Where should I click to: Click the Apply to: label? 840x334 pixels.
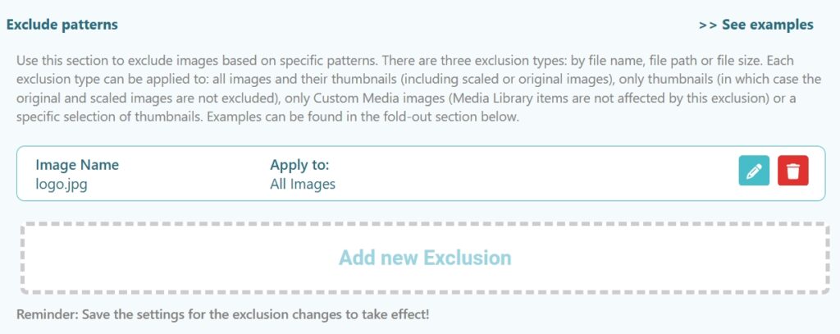(x=299, y=165)
